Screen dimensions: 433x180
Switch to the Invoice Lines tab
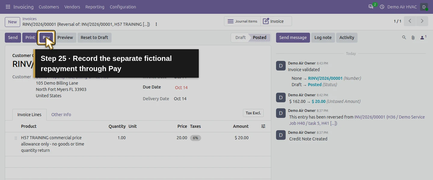29,115
